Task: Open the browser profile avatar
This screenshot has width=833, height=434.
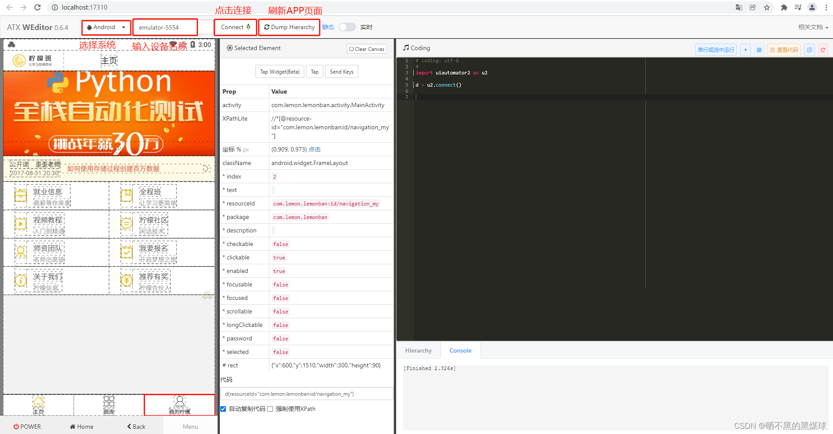Action: [x=812, y=7]
